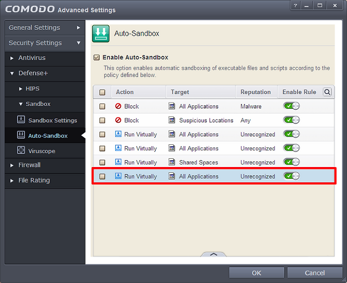Screen dimensions: 347x283
Task: Click OK to save settings
Action: 256,273
